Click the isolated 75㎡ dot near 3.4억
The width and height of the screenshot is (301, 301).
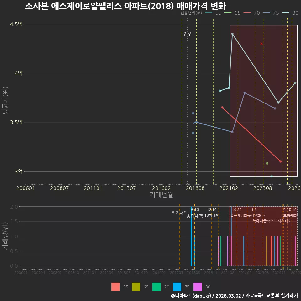193,133
